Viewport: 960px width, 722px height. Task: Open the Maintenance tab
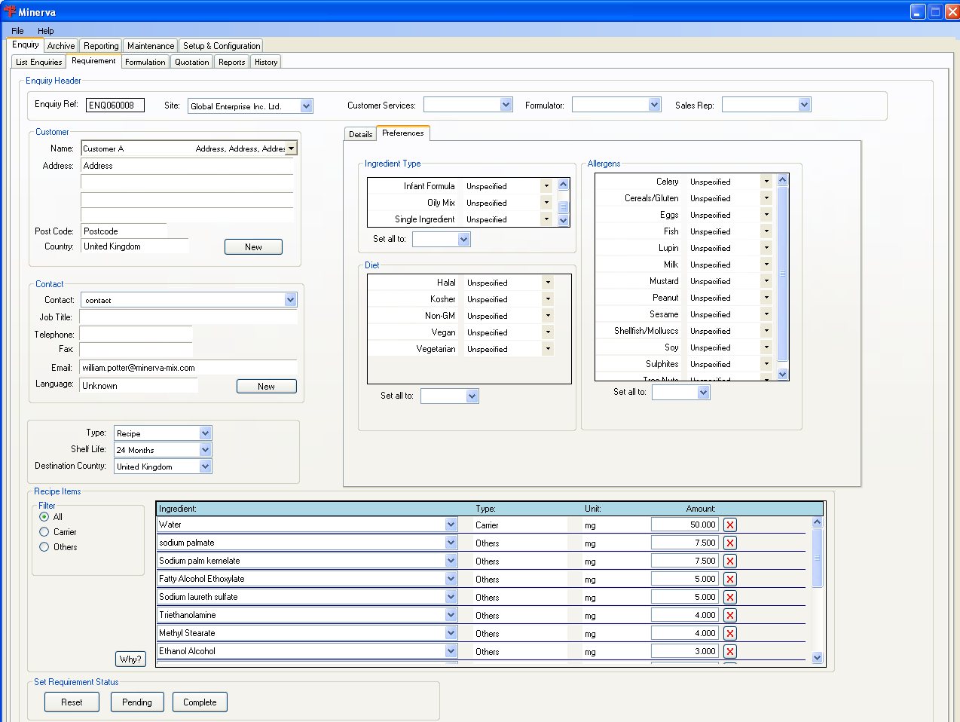[151, 46]
